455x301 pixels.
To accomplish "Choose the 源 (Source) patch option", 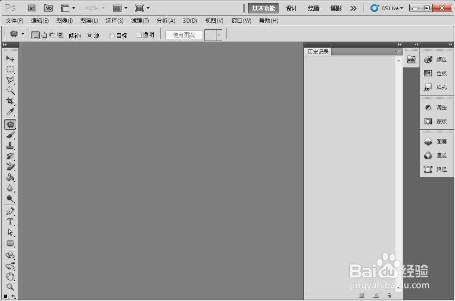I will 93,36.
